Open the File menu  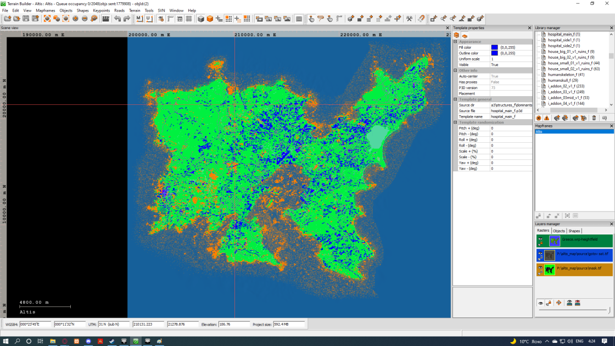(5, 10)
